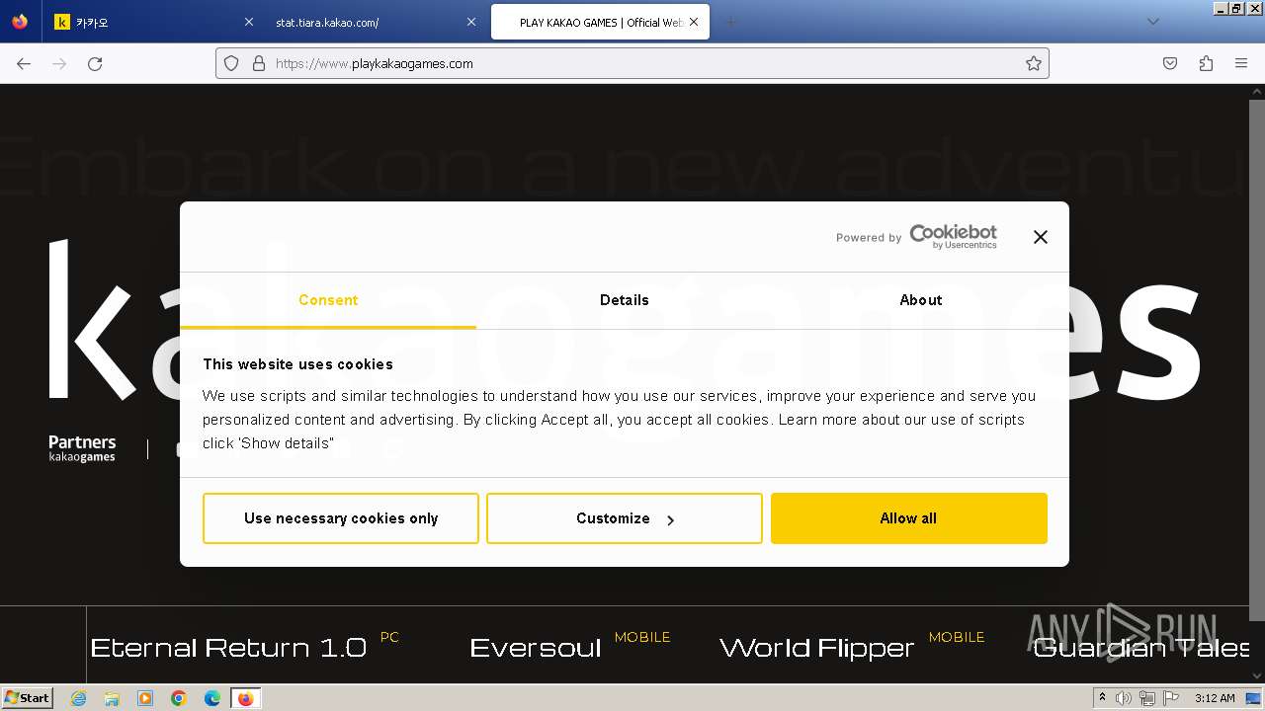Screen dimensions: 1265x711
Task: Select the Details tab
Action: coord(625,300)
